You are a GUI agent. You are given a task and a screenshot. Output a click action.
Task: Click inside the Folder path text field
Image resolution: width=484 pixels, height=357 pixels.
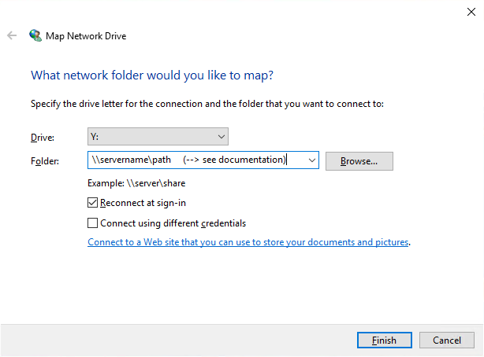197,160
